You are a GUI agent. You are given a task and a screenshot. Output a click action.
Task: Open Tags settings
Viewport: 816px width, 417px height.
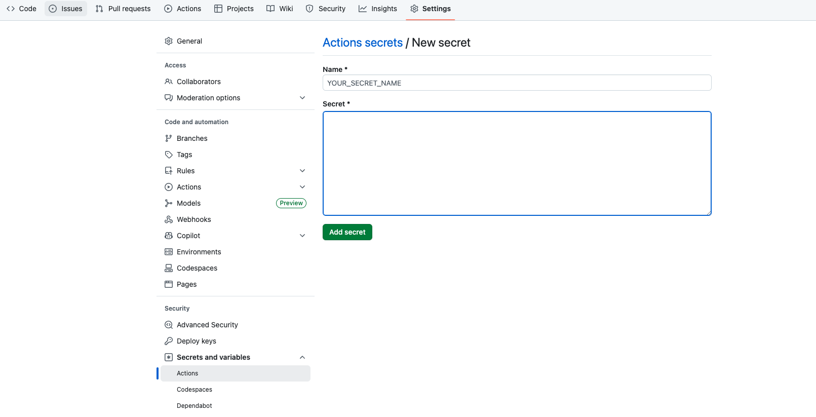pyautogui.click(x=236, y=155)
